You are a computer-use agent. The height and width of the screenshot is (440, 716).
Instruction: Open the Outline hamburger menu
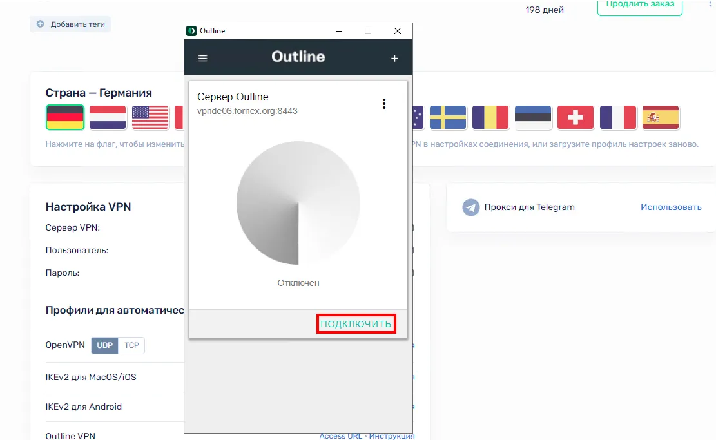coord(203,59)
